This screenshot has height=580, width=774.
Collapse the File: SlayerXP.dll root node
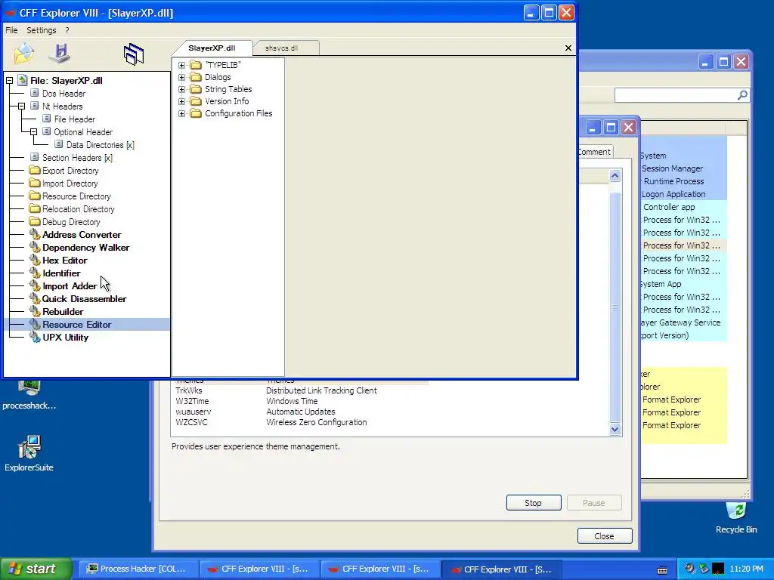pos(9,80)
